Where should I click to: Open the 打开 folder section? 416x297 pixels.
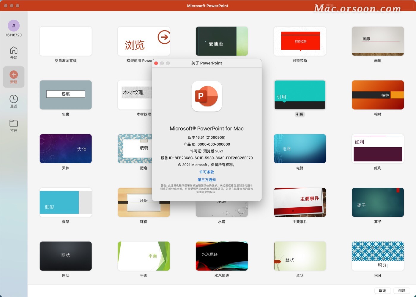[x=14, y=126]
